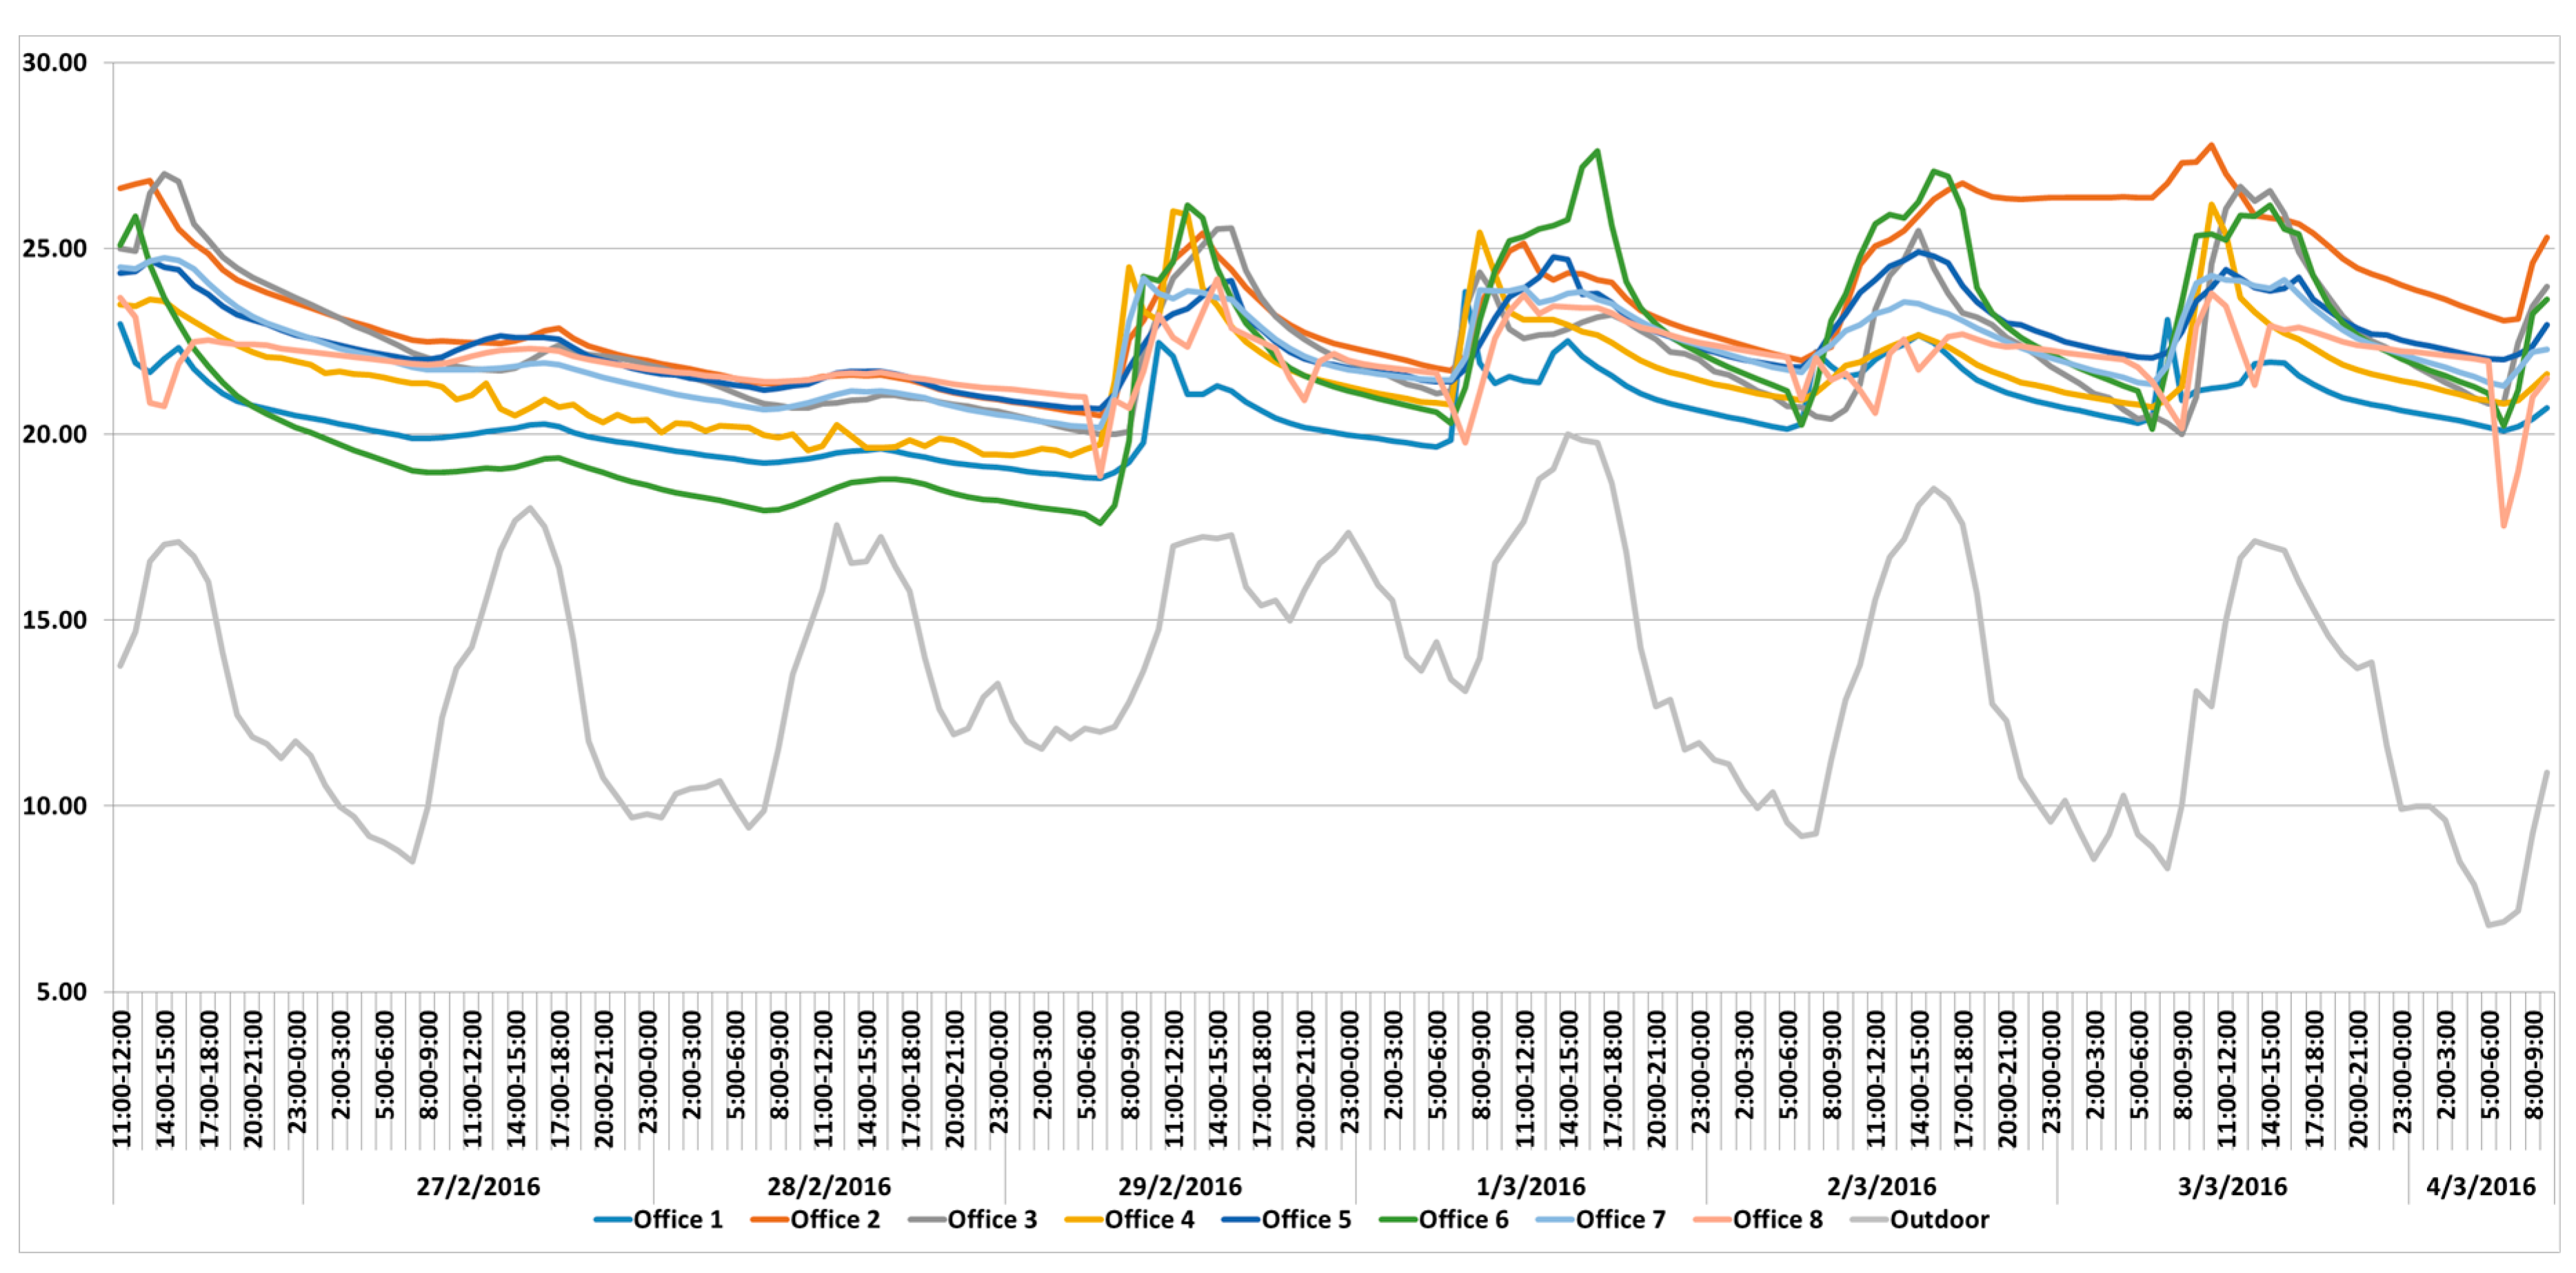Click the Office 7 legend entry
Image resolution: width=2576 pixels, height=1273 pixels.
1620,1219
